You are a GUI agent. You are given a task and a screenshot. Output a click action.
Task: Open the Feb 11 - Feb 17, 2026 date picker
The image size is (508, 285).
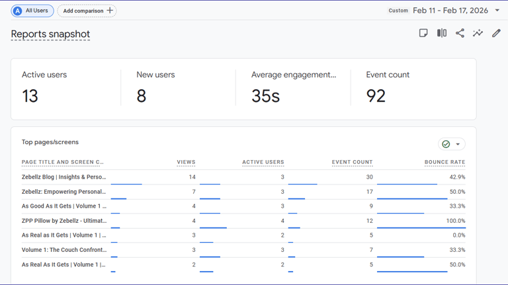(x=451, y=11)
